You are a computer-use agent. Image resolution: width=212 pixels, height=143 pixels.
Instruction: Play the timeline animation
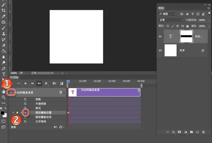tap(26, 83)
